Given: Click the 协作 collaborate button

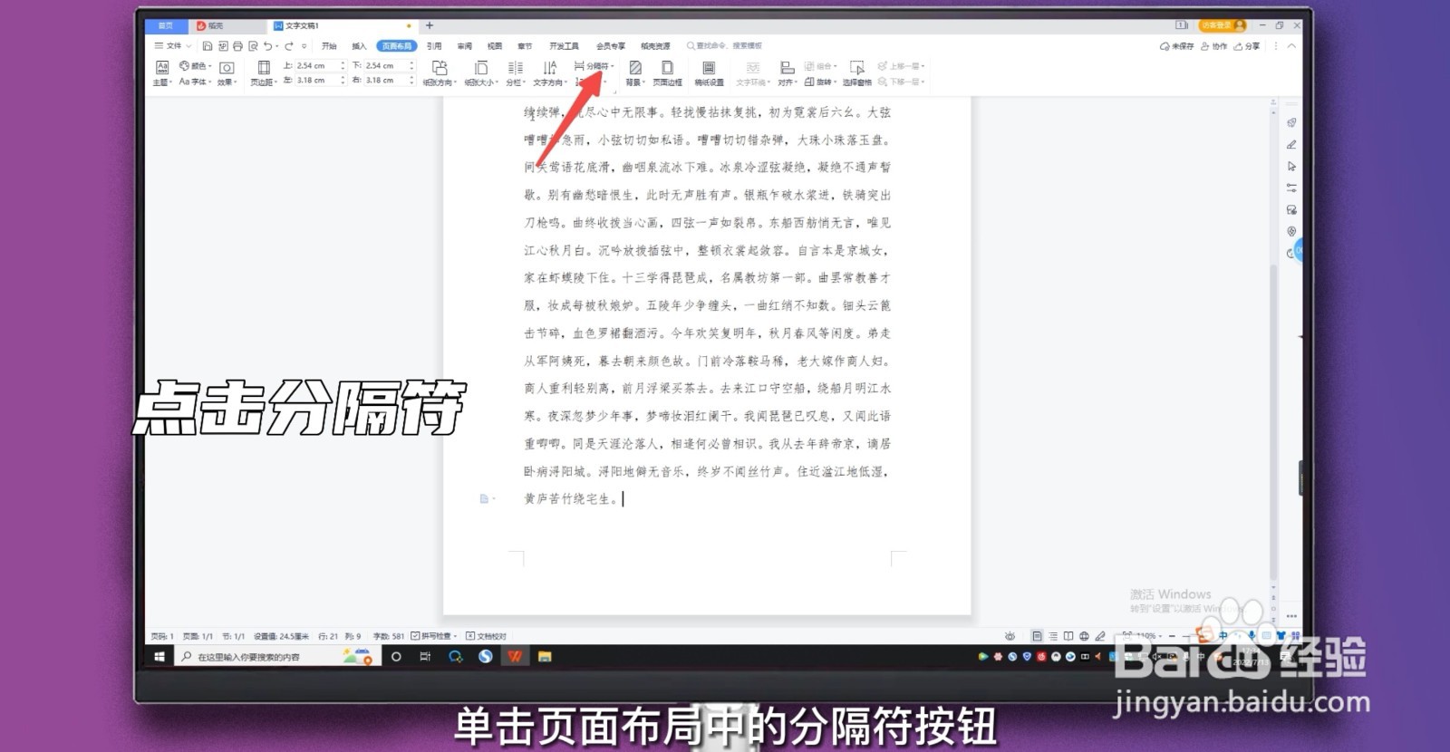Looking at the screenshot, I should click(x=1214, y=46).
